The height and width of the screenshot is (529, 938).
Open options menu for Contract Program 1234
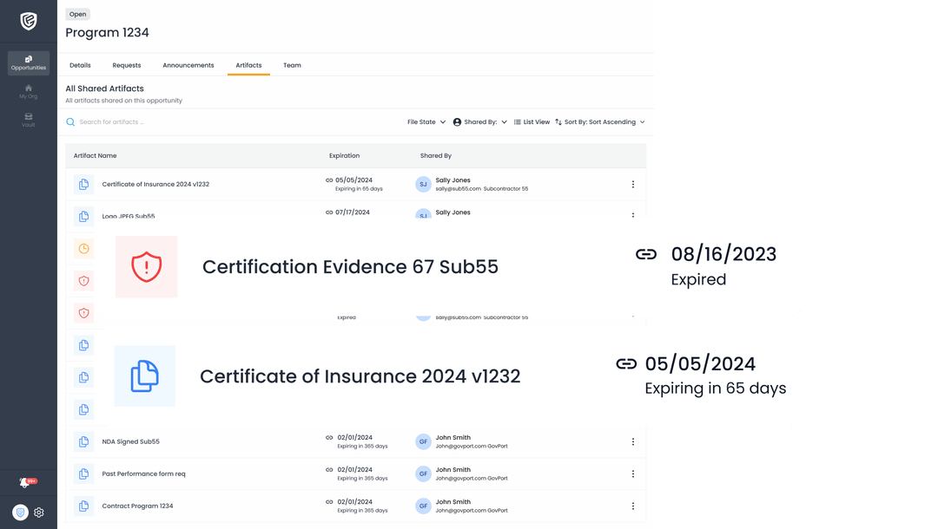[x=633, y=506]
